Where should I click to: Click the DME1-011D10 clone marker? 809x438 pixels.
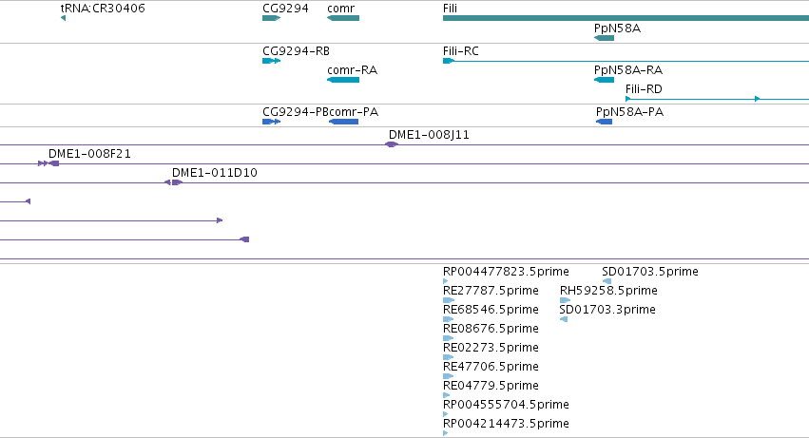coord(173,182)
